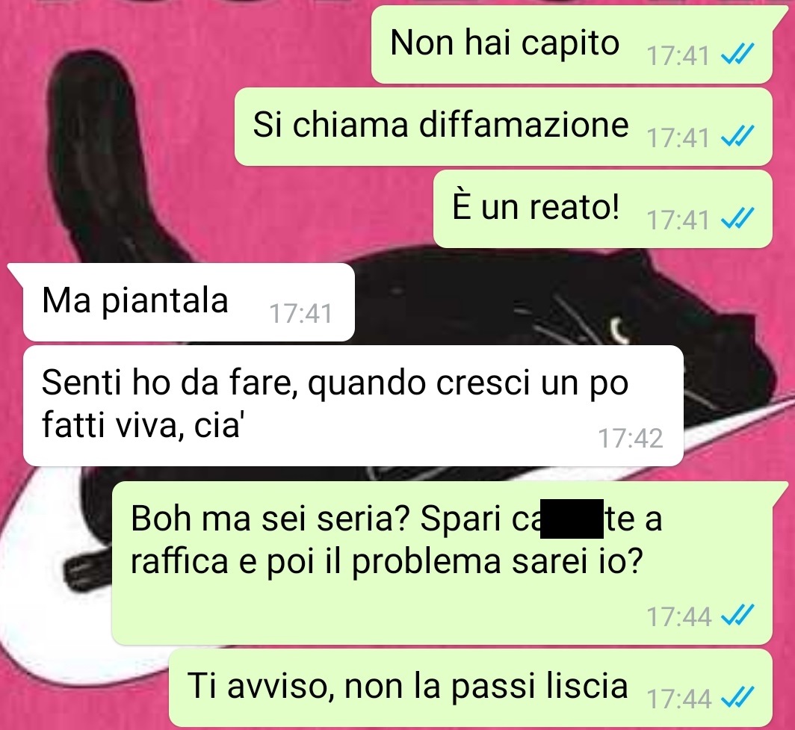Tap the 'Senti ho da fare' message
Image resolution: width=795 pixels, height=730 pixels.
click(353, 406)
